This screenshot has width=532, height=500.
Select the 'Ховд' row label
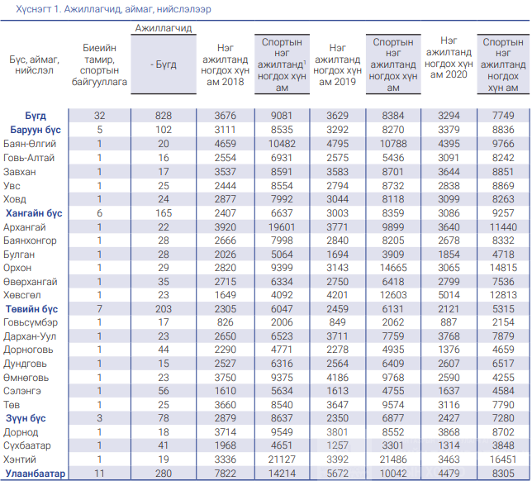15,199
